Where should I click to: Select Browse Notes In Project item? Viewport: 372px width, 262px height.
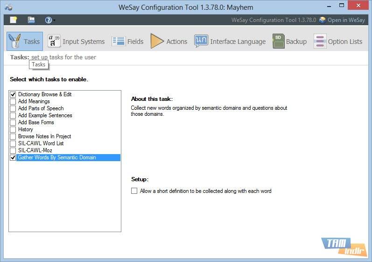coord(44,136)
